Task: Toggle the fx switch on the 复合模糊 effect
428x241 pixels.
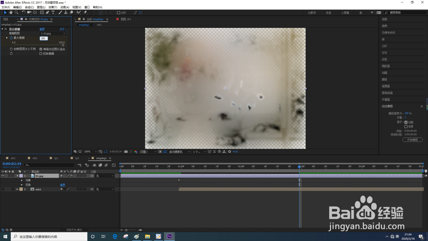Action: [x=6, y=29]
